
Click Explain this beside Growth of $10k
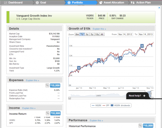pyautogui.click(x=99, y=29)
